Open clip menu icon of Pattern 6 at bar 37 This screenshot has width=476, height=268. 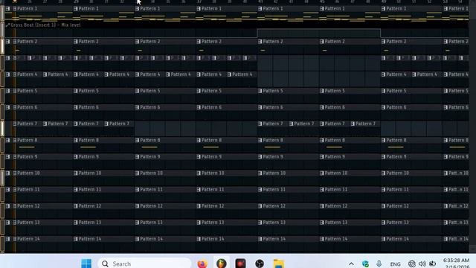pos(199,107)
